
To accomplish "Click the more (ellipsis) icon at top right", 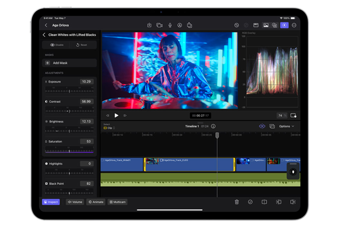I will click(x=294, y=25).
